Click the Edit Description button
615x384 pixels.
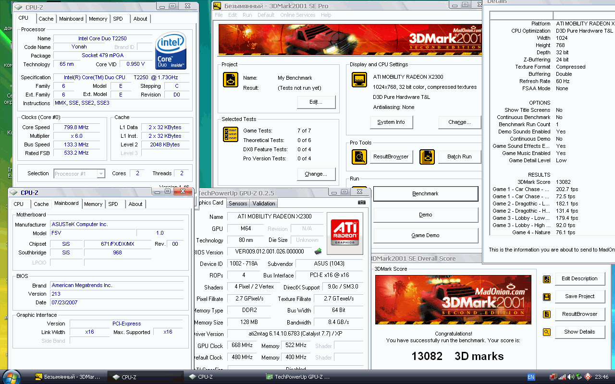(579, 278)
